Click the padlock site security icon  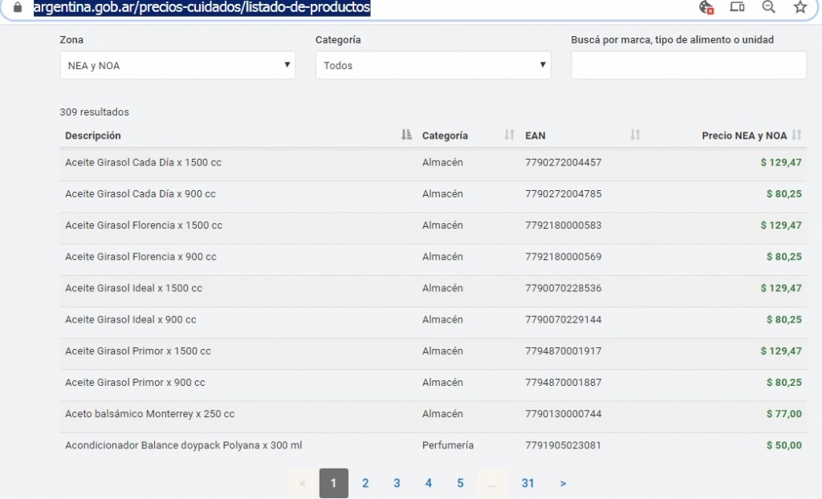(18, 7)
